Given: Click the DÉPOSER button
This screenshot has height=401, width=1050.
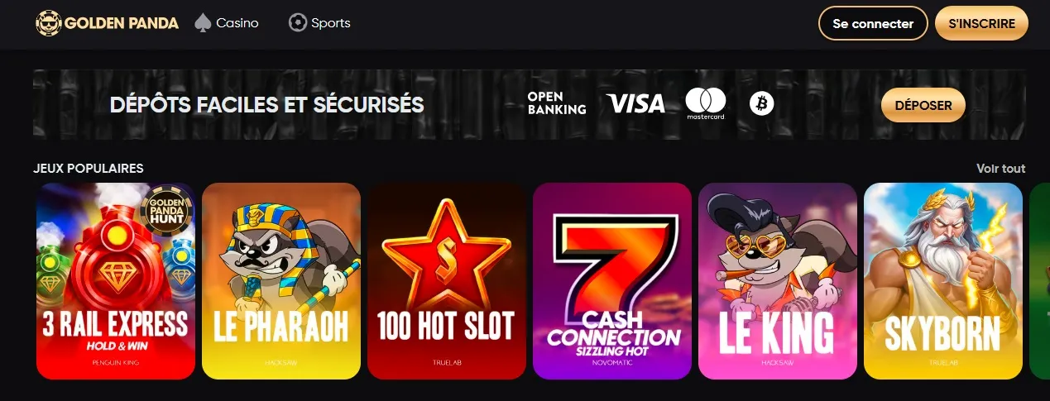Looking at the screenshot, I should [x=923, y=105].
